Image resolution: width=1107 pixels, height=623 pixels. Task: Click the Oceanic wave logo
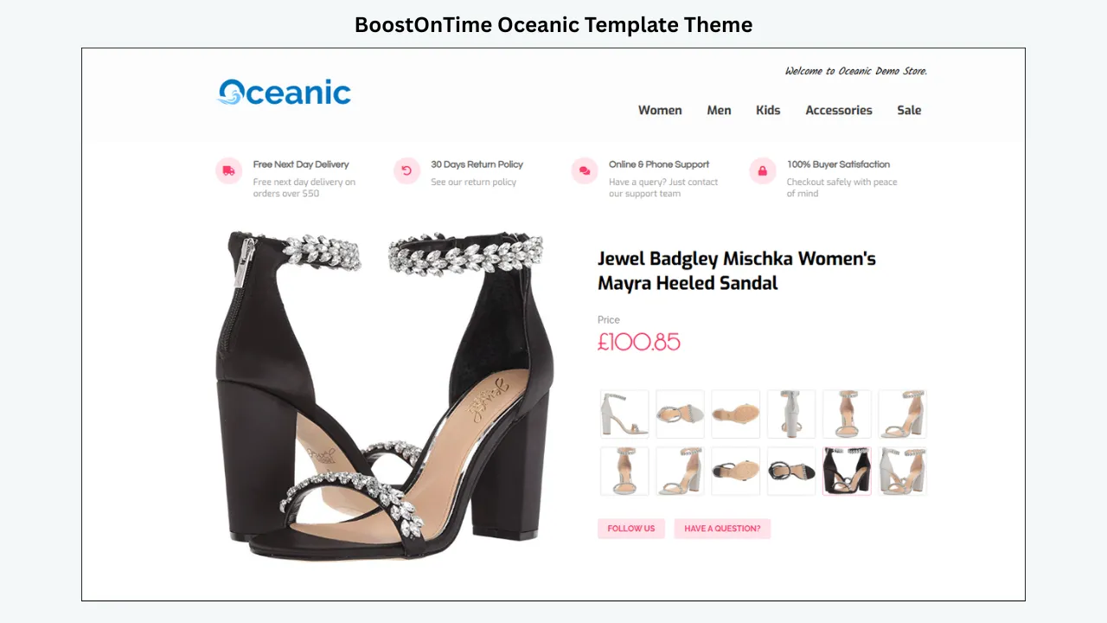pyautogui.click(x=284, y=92)
